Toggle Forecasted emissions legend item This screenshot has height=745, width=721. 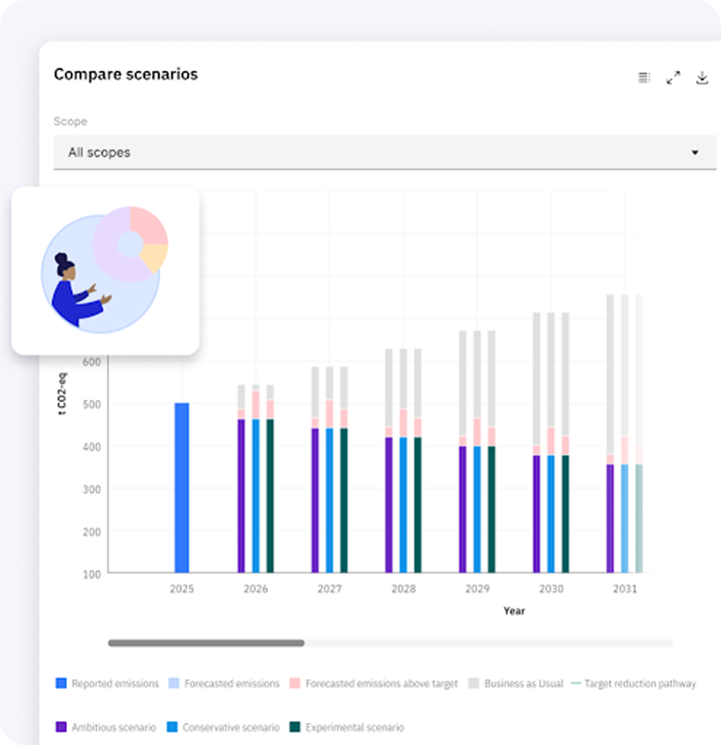coord(224,683)
